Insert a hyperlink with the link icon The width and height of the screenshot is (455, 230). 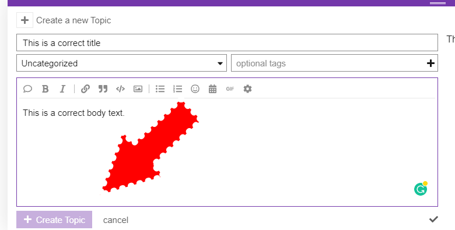coord(85,89)
